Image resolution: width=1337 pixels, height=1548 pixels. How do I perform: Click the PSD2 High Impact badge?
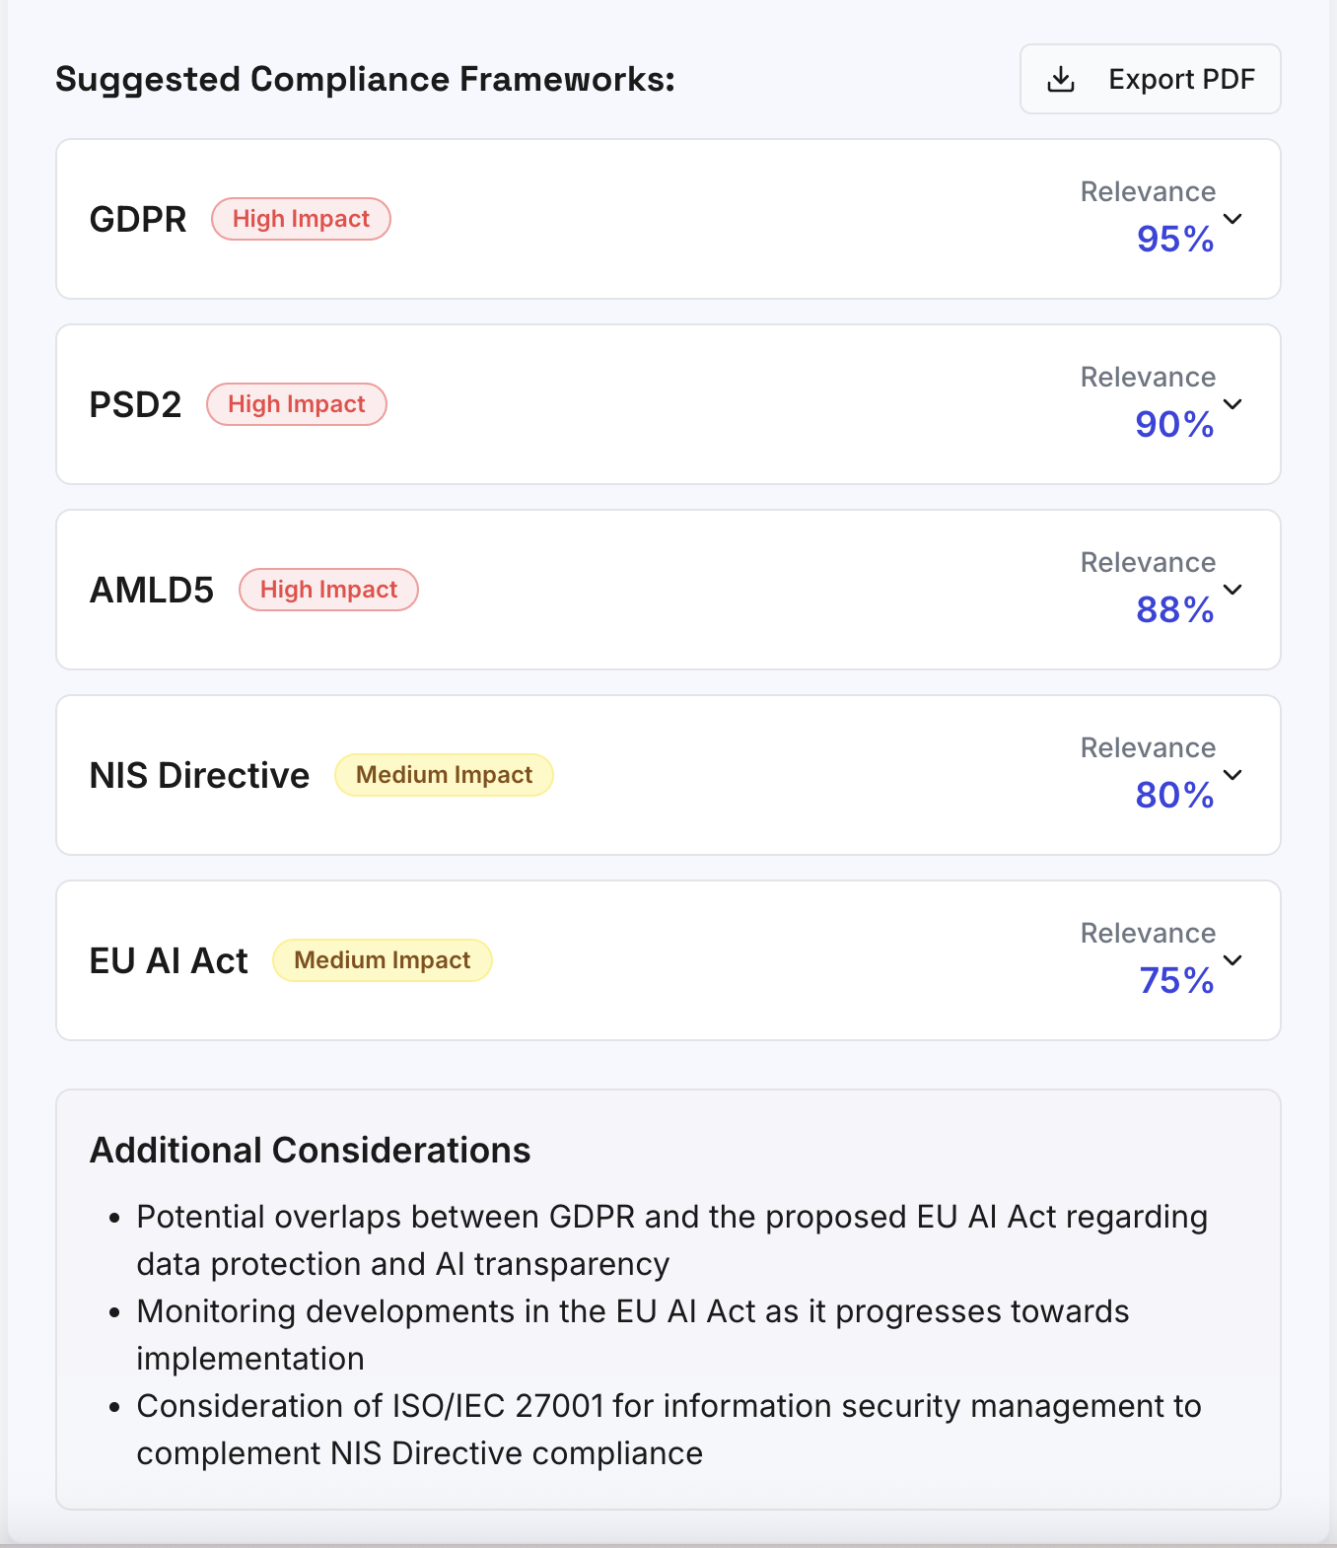pos(297,404)
